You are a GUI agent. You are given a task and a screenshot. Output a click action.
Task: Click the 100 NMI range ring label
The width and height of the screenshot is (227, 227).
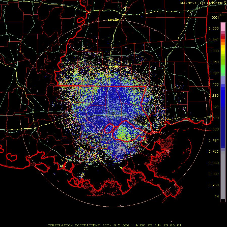point(113,20)
